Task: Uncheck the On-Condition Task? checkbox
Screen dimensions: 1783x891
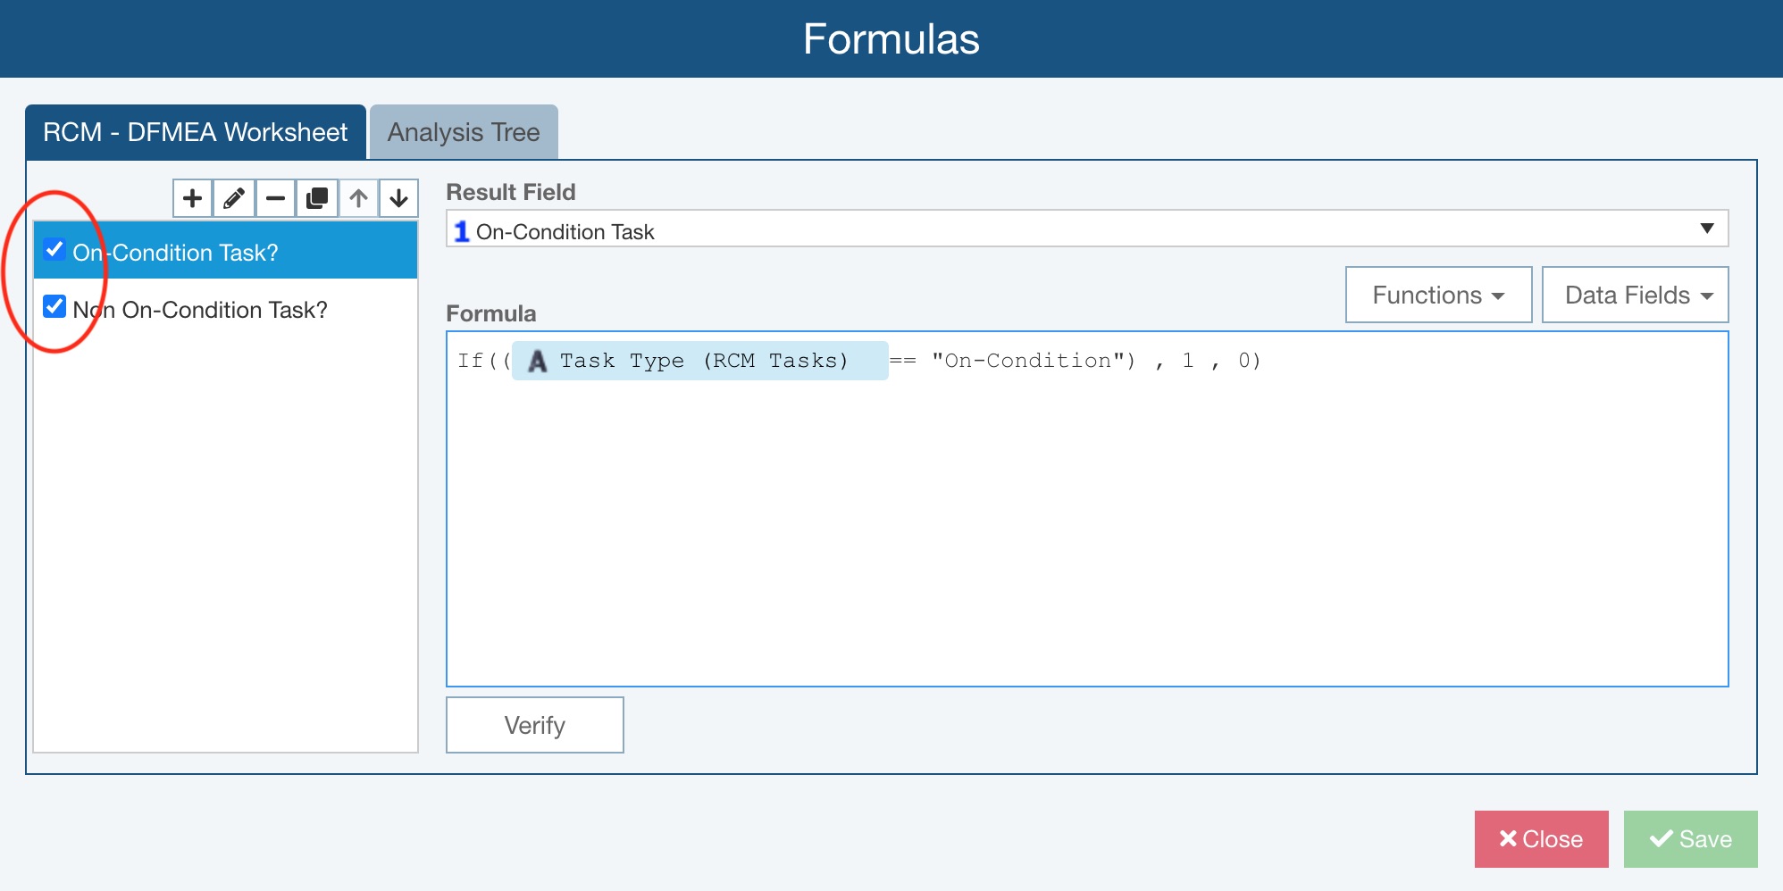Action: point(54,250)
